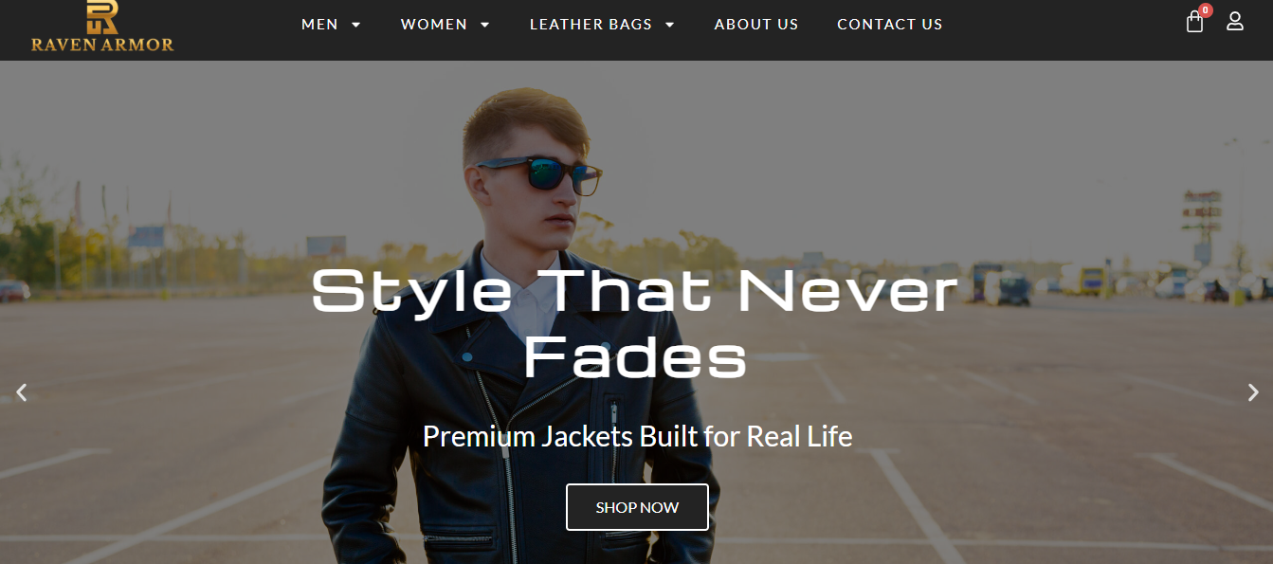The height and width of the screenshot is (564, 1273).
Task: Open the user account profile icon
Action: pos(1234,21)
